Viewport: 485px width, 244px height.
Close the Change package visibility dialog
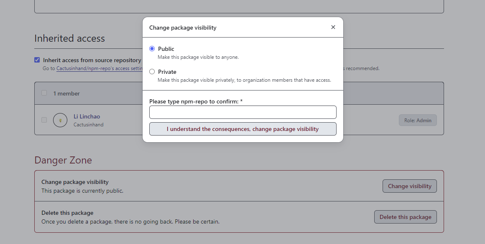(333, 27)
